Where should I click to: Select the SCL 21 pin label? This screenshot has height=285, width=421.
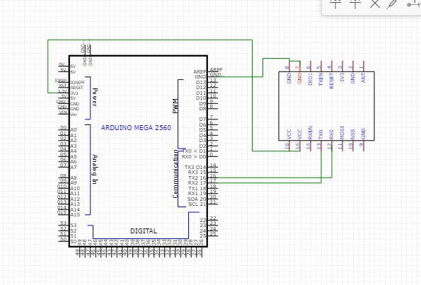click(197, 204)
